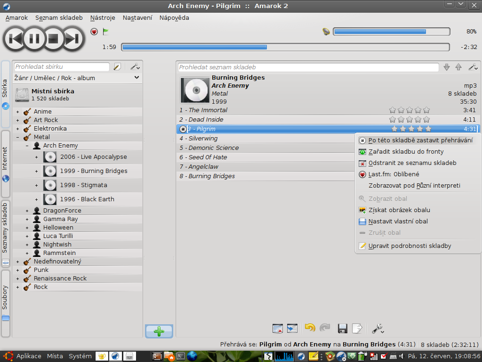Mute audio via the speaker icon

click(x=326, y=32)
